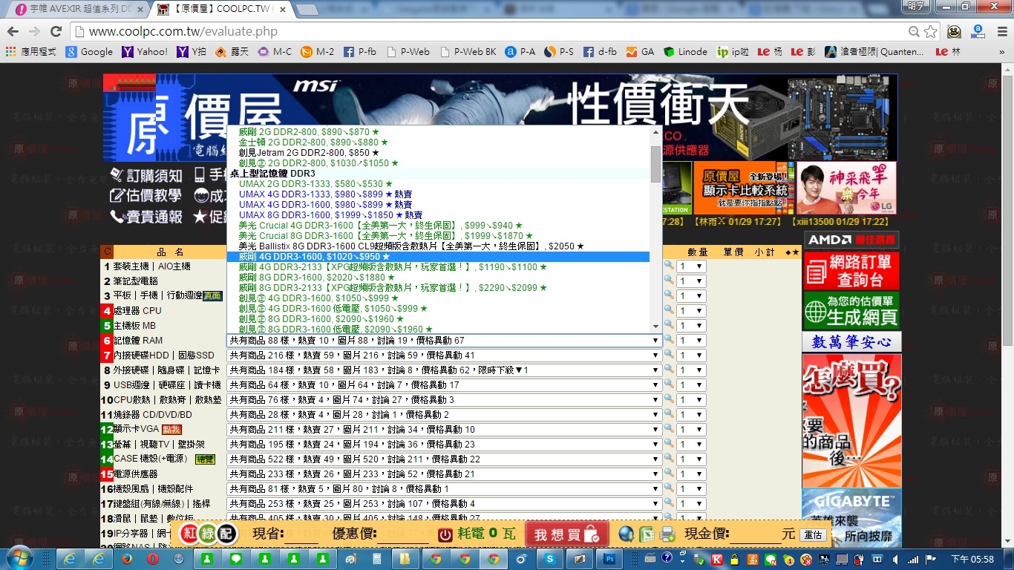Click the 網路訂單查詢台 banner

[x=851, y=271]
